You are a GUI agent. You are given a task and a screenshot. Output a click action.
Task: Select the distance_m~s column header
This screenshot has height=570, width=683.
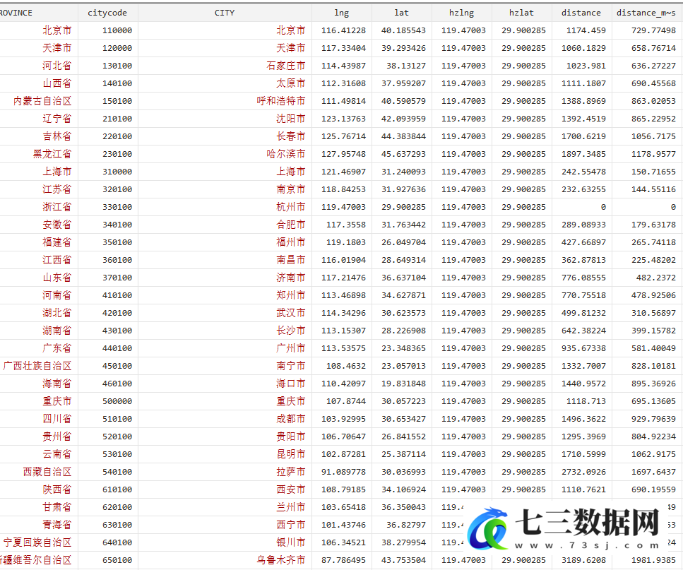[x=646, y=13]
